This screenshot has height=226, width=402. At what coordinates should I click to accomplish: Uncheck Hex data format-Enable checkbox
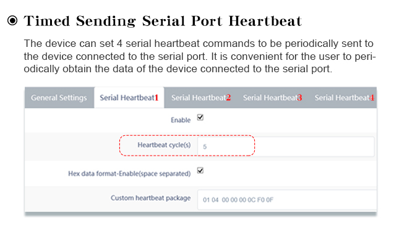[200, 170]
